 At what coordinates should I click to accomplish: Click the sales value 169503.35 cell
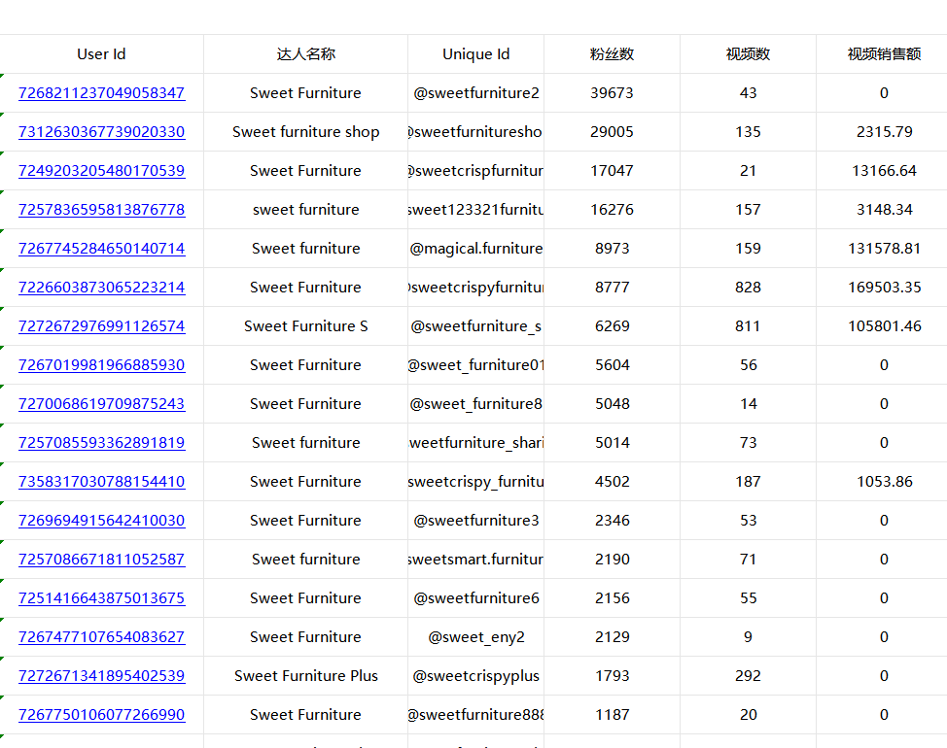coord(883,288)
